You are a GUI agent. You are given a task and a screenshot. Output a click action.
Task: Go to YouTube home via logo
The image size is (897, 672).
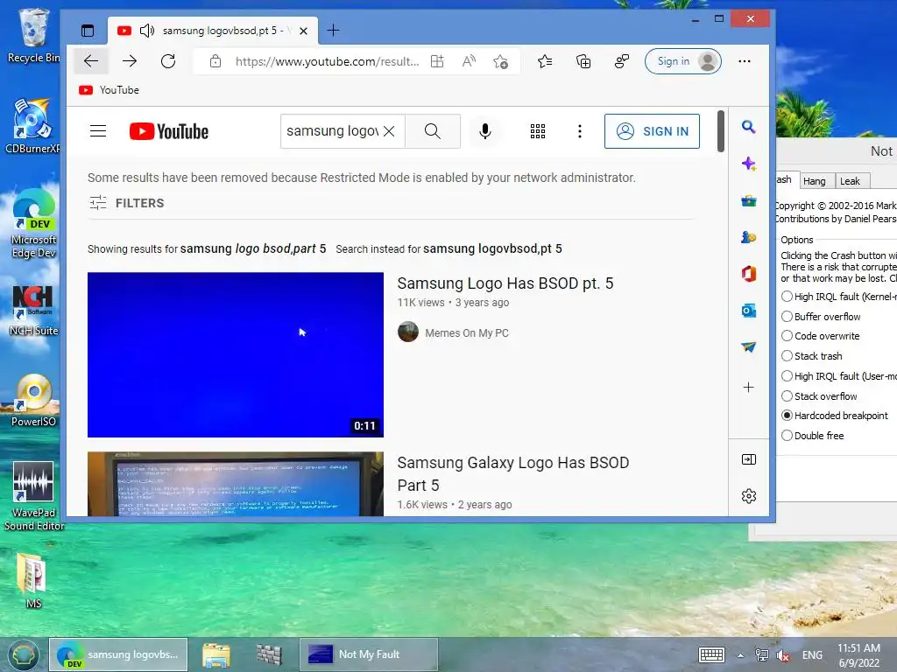[x=169, y=131]
